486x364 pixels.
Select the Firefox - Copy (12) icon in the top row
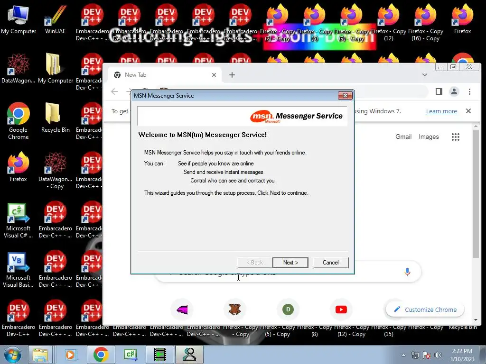tap(388, 22)
